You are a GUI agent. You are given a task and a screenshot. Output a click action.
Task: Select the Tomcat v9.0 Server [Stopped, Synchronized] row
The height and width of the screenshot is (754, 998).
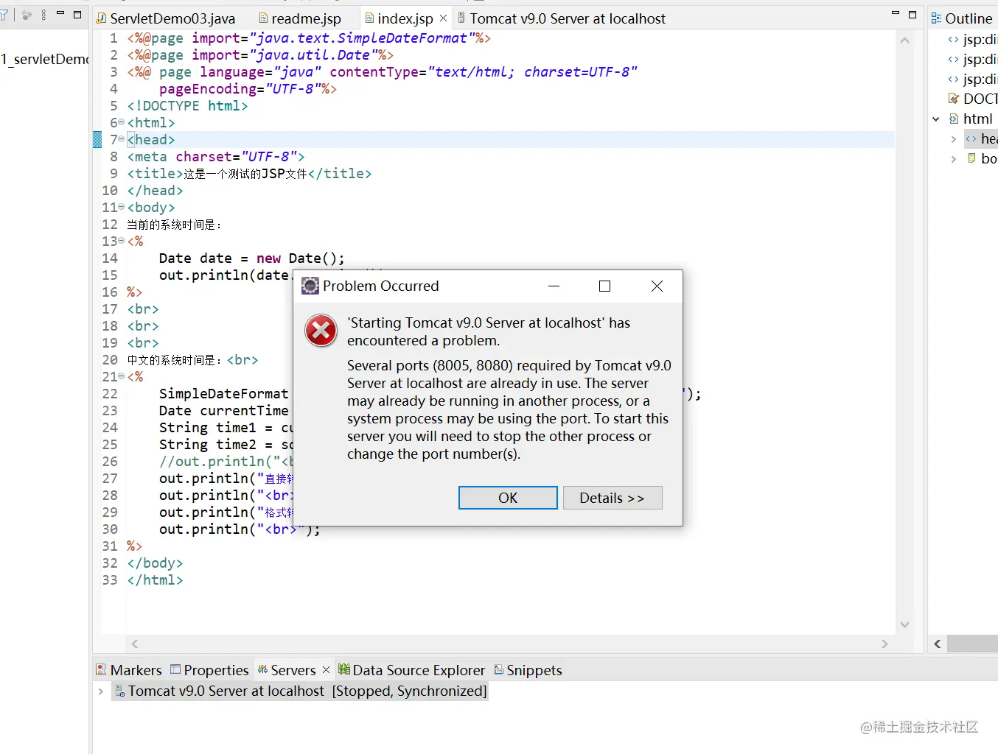click(x=300, y=691)
